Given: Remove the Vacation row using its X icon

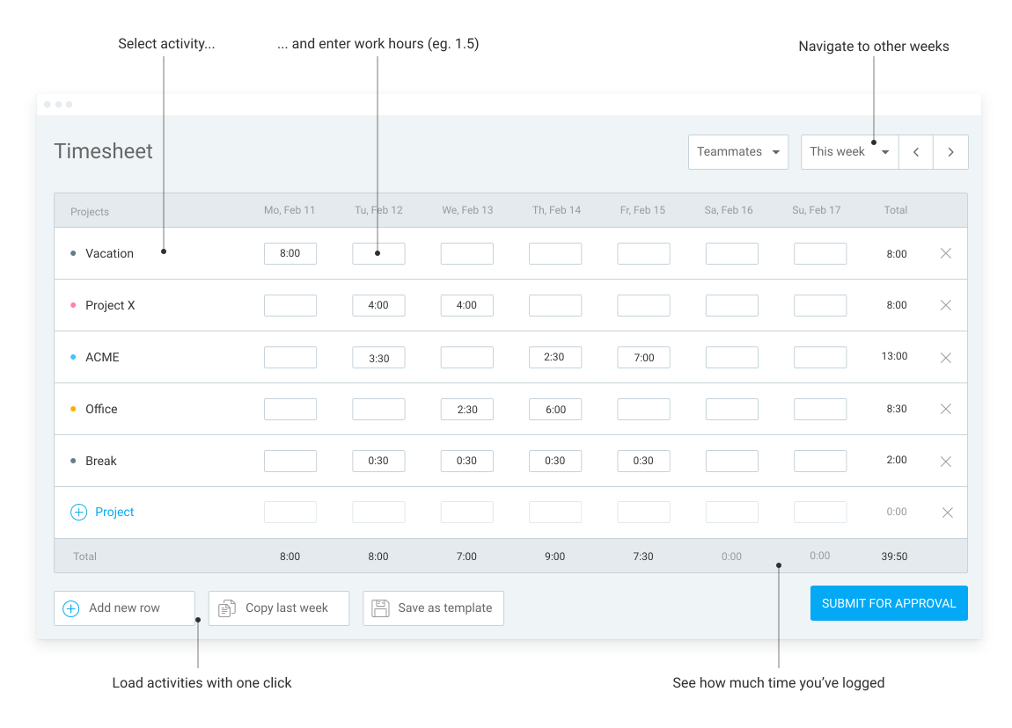Looking at the screenshot, I should [x=946, y=253].
